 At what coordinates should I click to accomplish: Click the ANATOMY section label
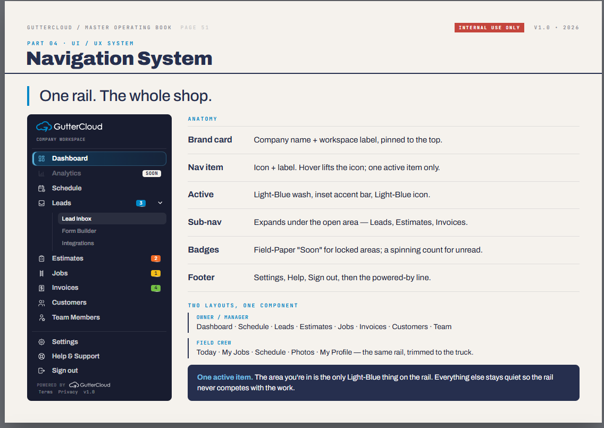click(203, 119)
